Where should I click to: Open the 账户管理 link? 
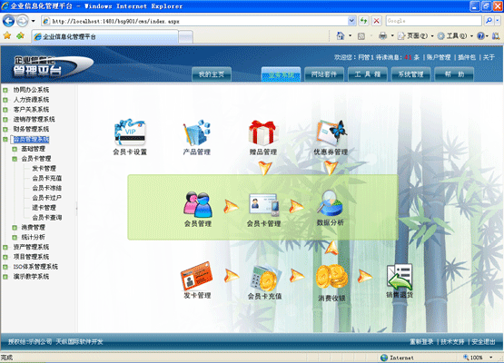pyautogui.click(x=439, y=57)
